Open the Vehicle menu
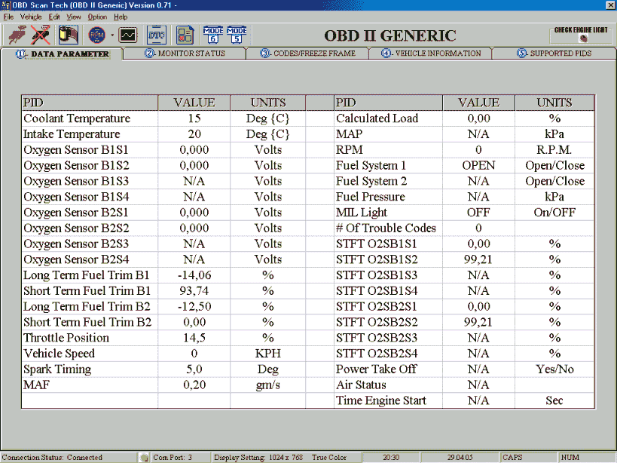 [x=31, y=17]
